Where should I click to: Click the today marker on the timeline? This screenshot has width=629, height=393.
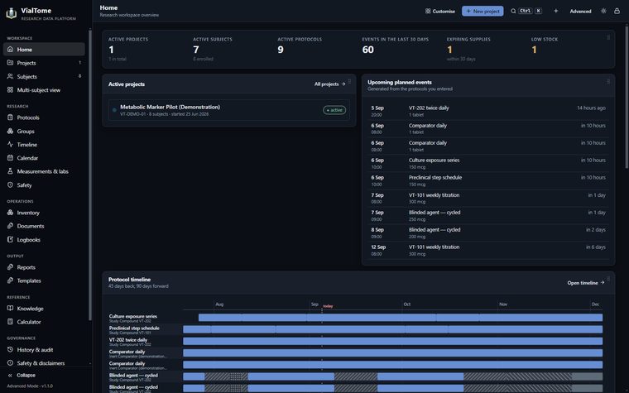[x=328, y=306]
